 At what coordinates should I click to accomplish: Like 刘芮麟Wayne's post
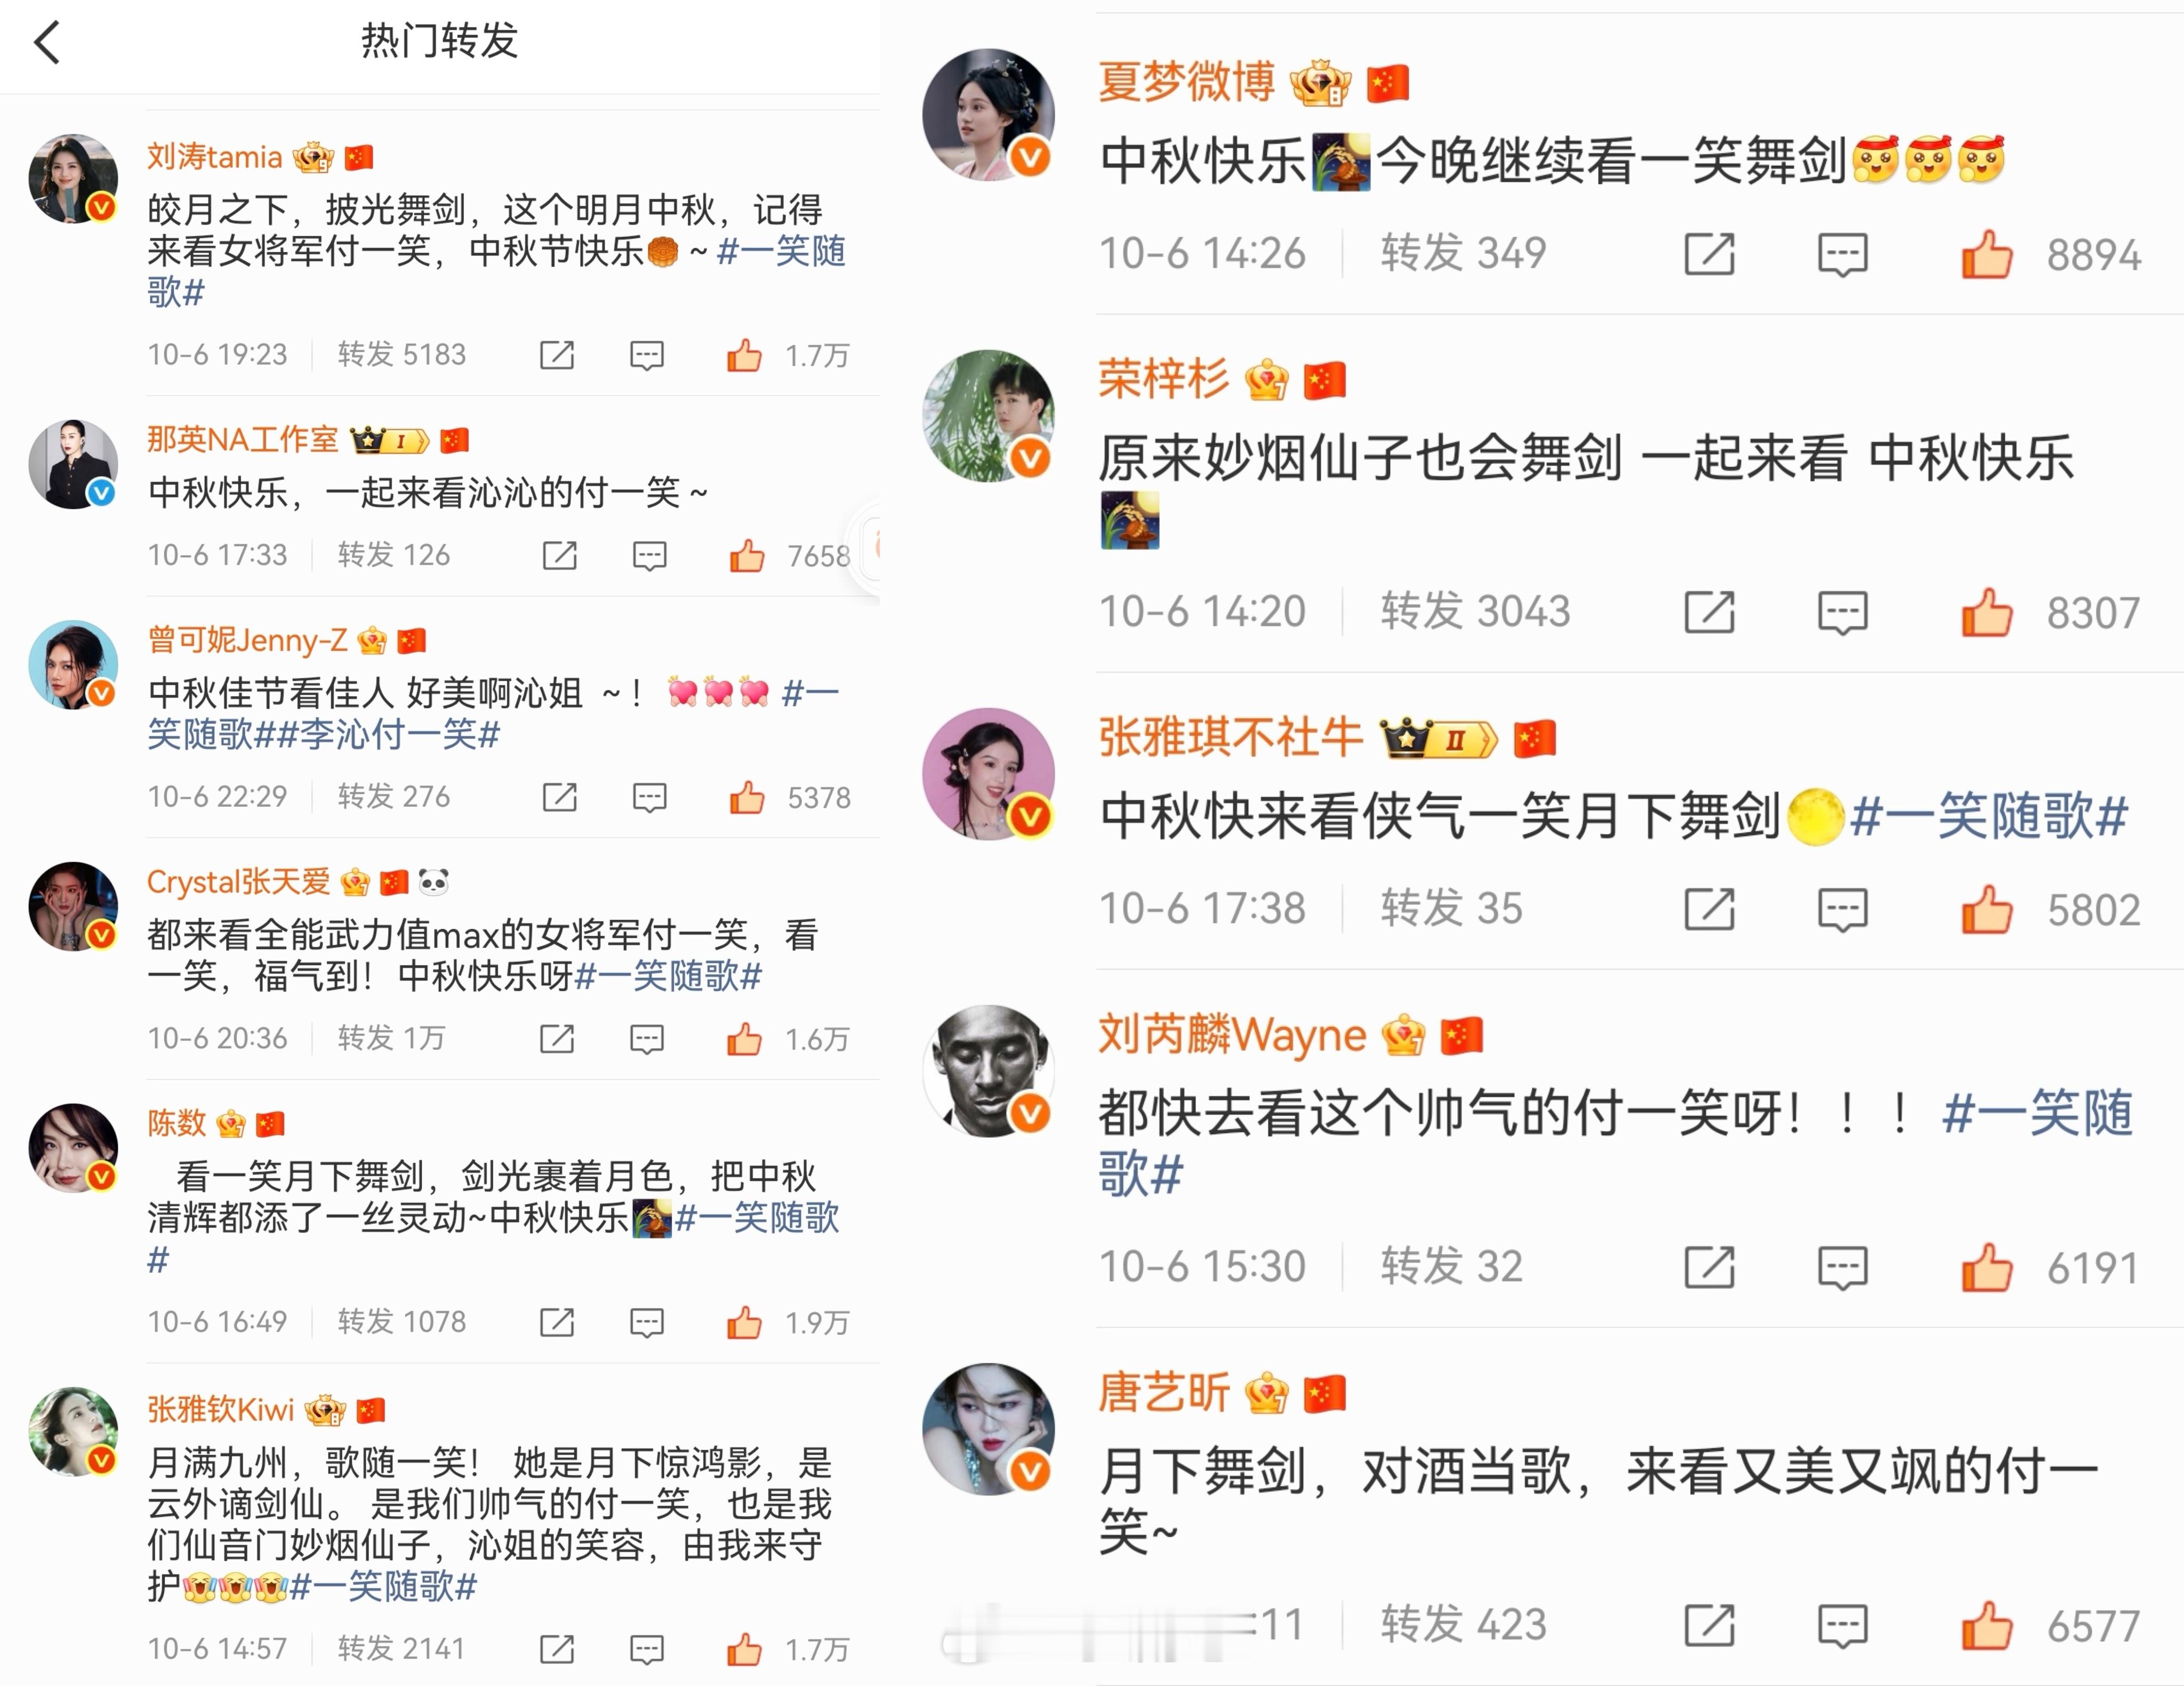click(x=1986, y=1267)
